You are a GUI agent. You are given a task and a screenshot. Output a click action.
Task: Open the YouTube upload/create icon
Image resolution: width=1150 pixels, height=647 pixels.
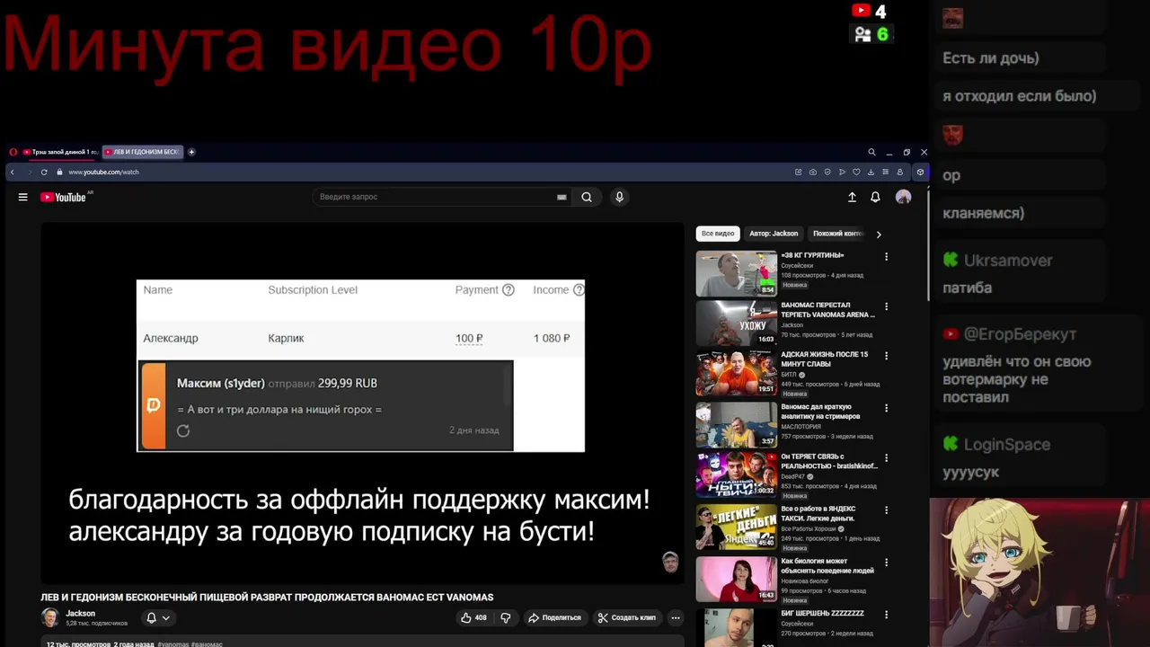[852, 197]
